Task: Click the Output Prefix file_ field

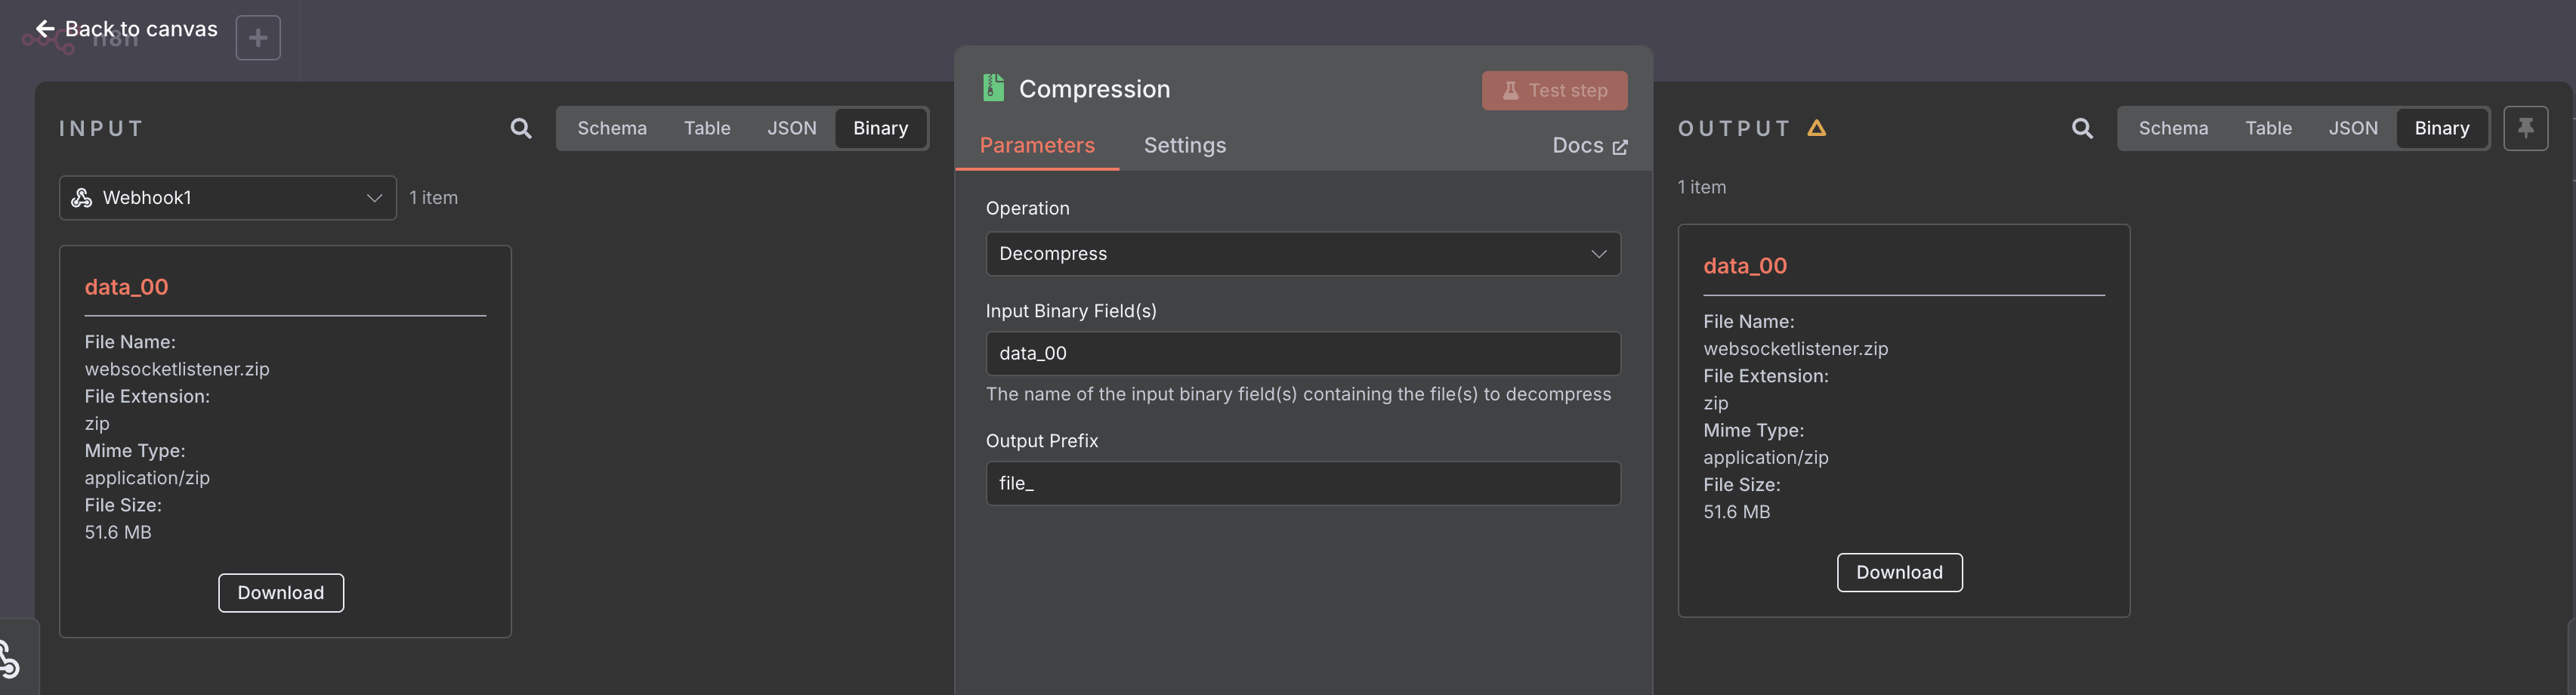Action: 1303,483
